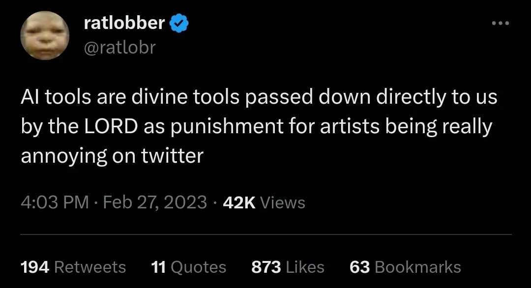Show the 11 Quotes list
The image size is (531, 288).
click(x=189, y=267)
